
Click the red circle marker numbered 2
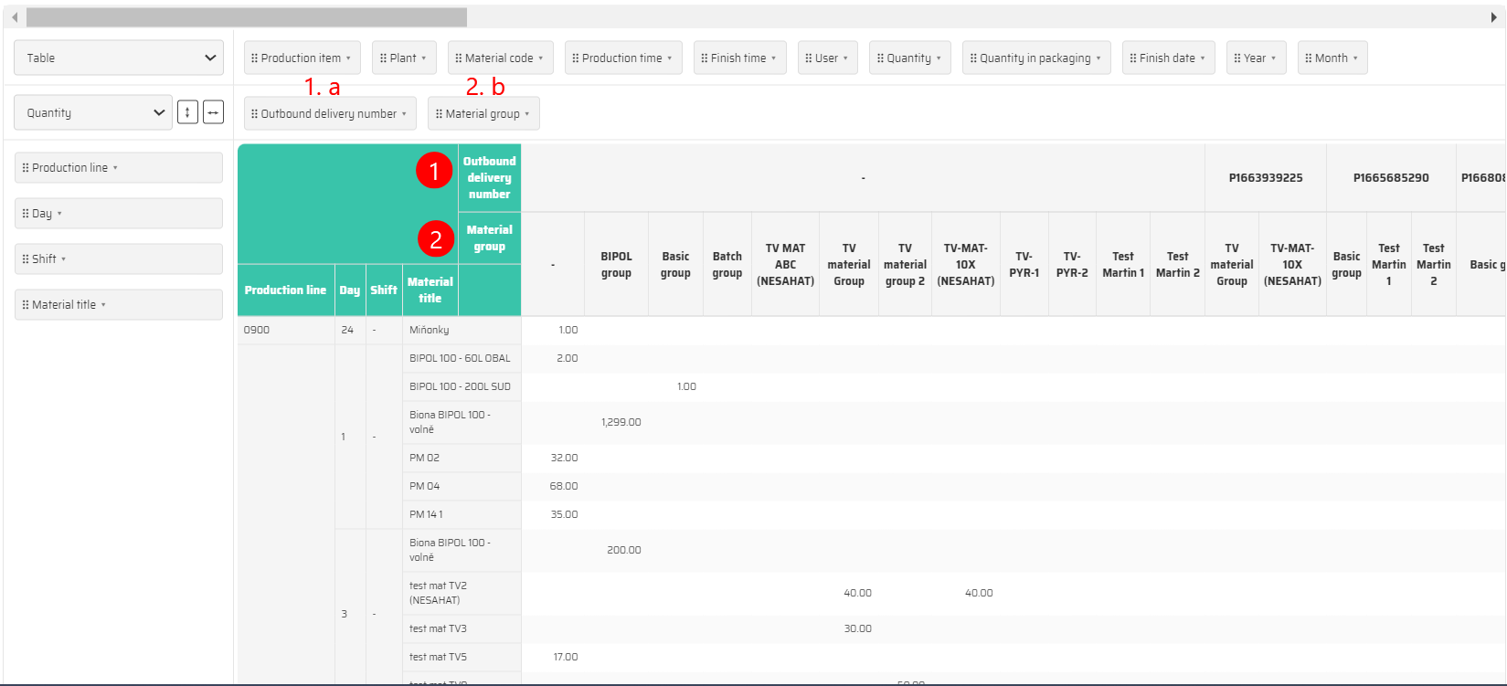(436, 239)
